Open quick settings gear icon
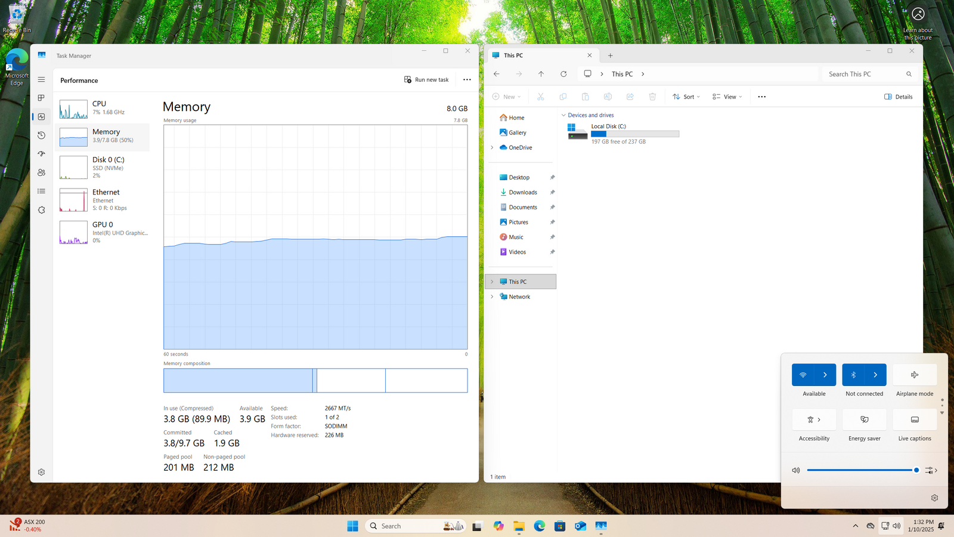 [934, 498]
